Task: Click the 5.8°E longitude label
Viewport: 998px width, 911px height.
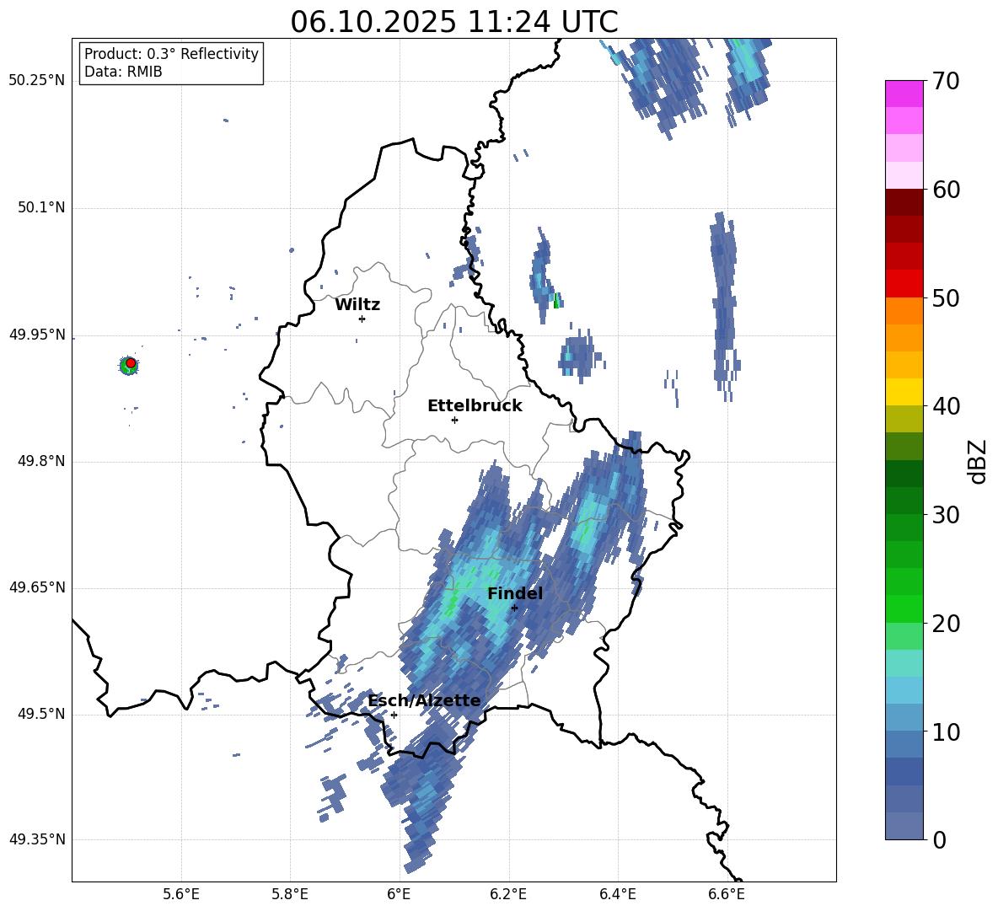Action: point(290,894)
